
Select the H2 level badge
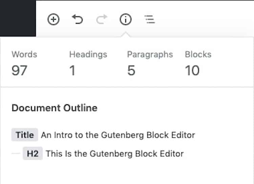point(33,153)
